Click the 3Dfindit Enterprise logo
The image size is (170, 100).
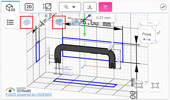18,90
